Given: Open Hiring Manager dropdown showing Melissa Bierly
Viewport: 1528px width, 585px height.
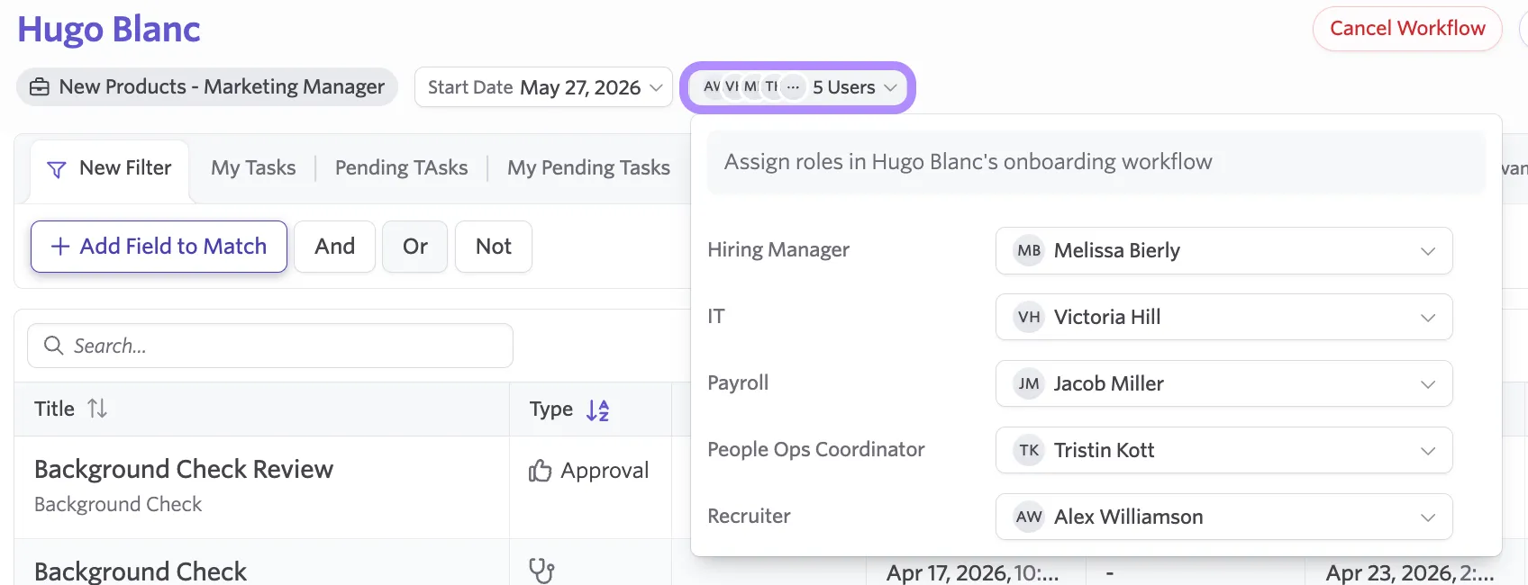Looking at the screenshot, I should pyautogui.click(x=1223, y=250).
